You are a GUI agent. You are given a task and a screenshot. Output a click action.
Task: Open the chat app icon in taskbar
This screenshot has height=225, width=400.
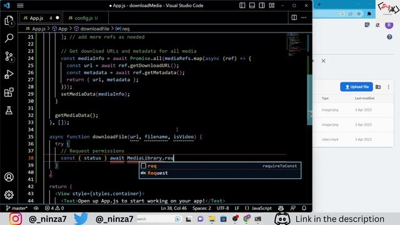pos(200,219)
